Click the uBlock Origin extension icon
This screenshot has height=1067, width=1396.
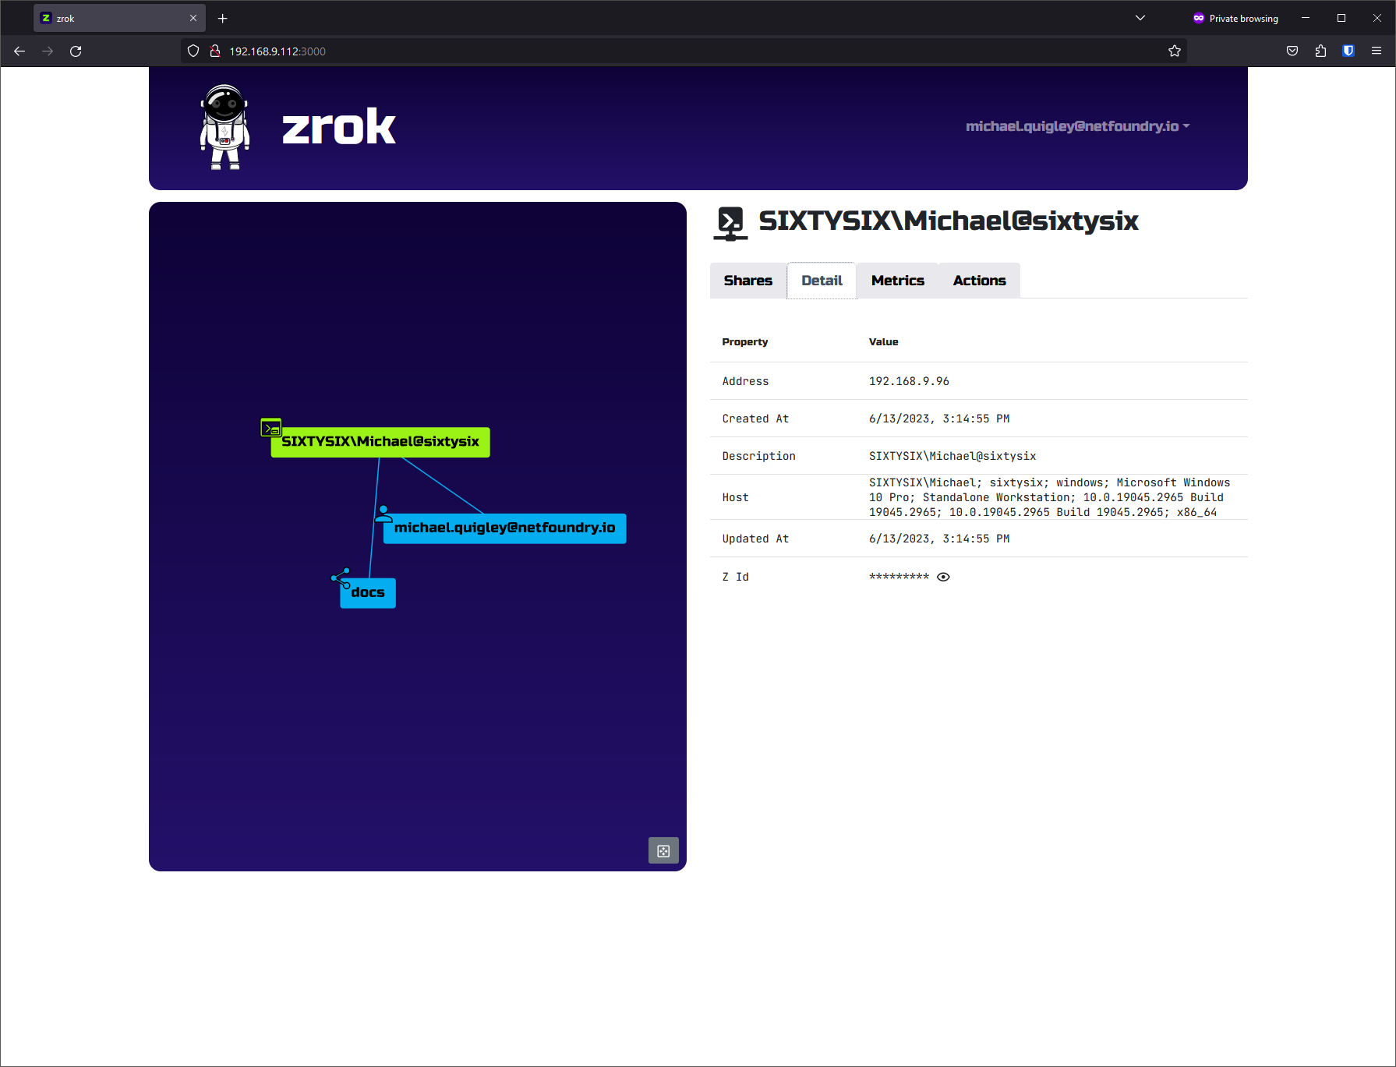tap(1348, 51)
